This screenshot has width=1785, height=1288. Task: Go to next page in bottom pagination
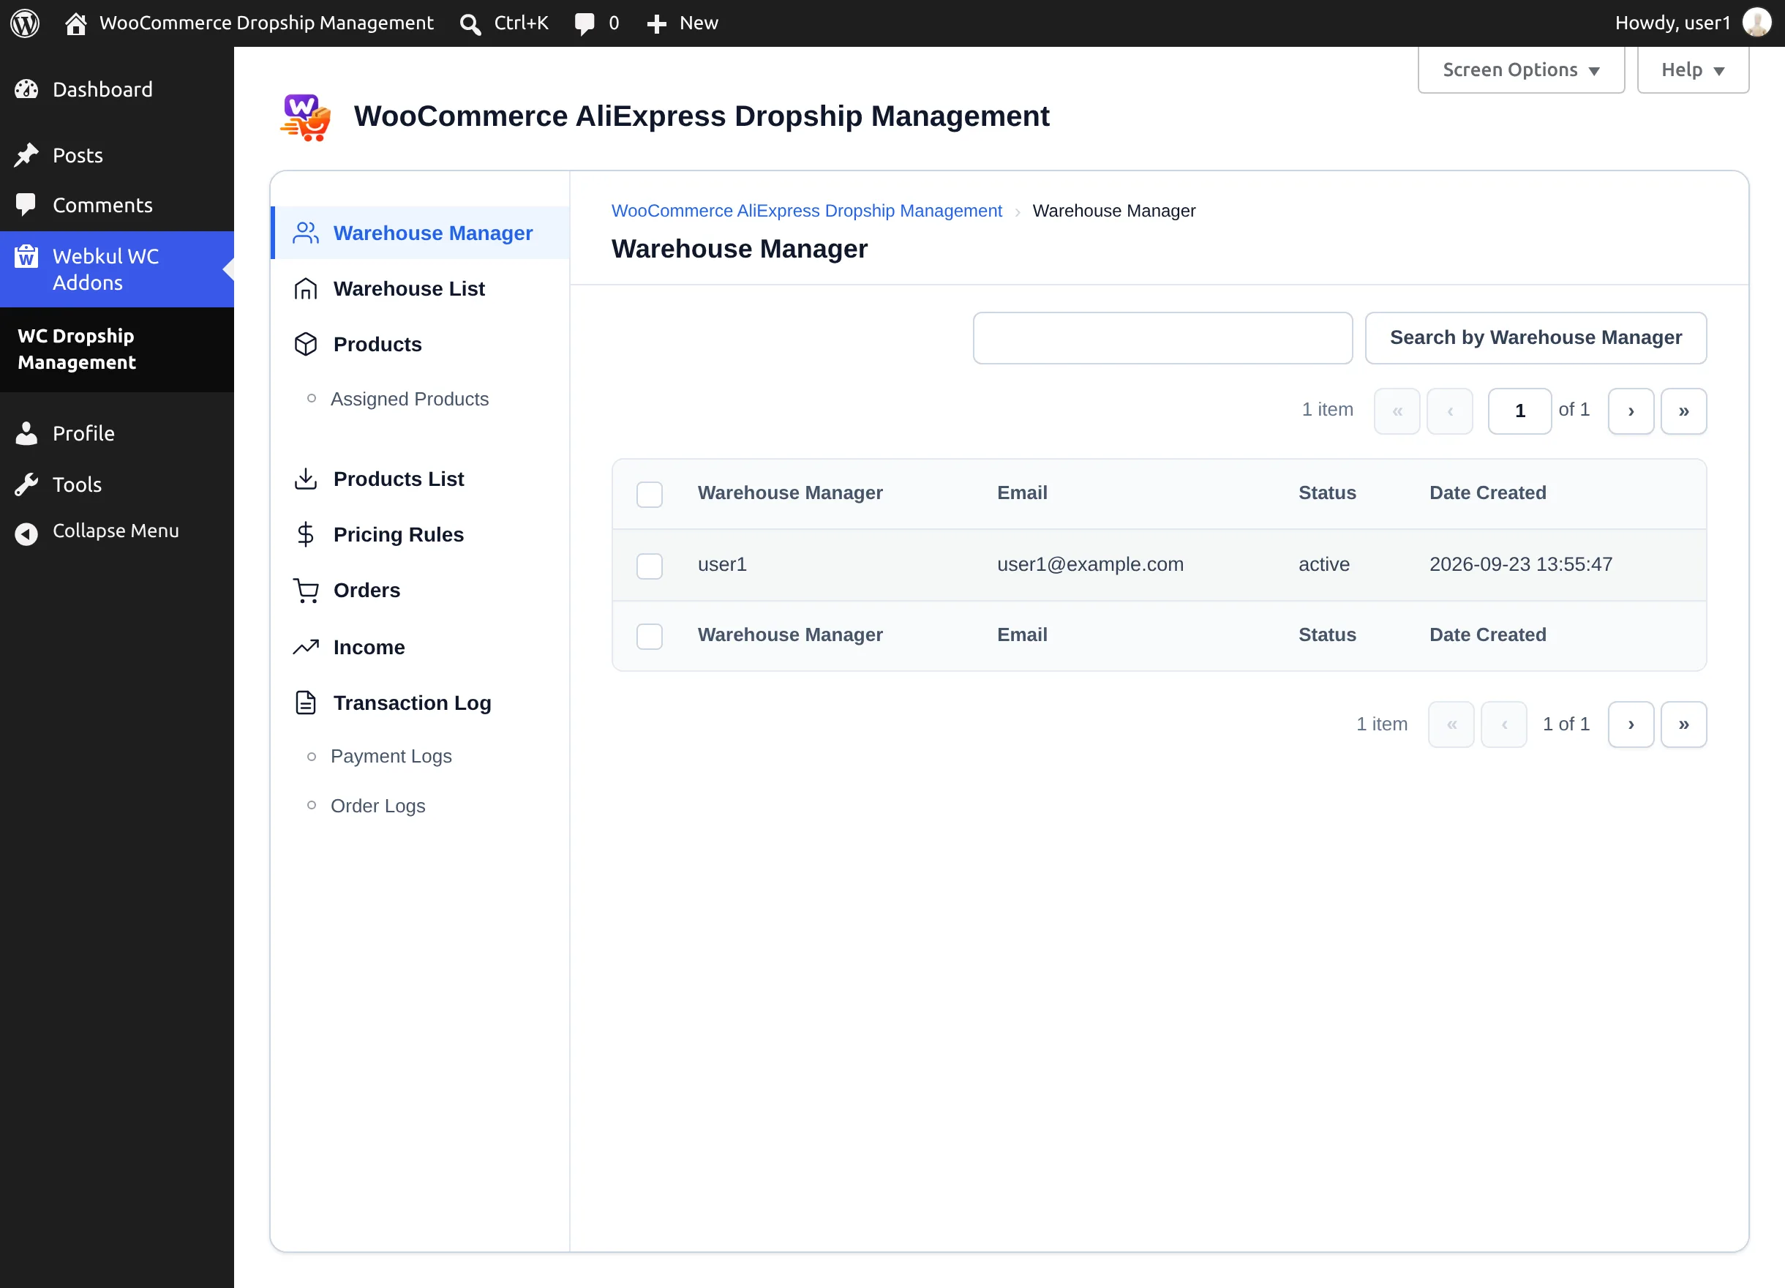pyautogui.click(x=1630, y=724)
